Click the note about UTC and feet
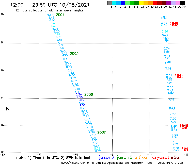Image resolution: width=188 pixels, height=165 pixels. point(53,158)
